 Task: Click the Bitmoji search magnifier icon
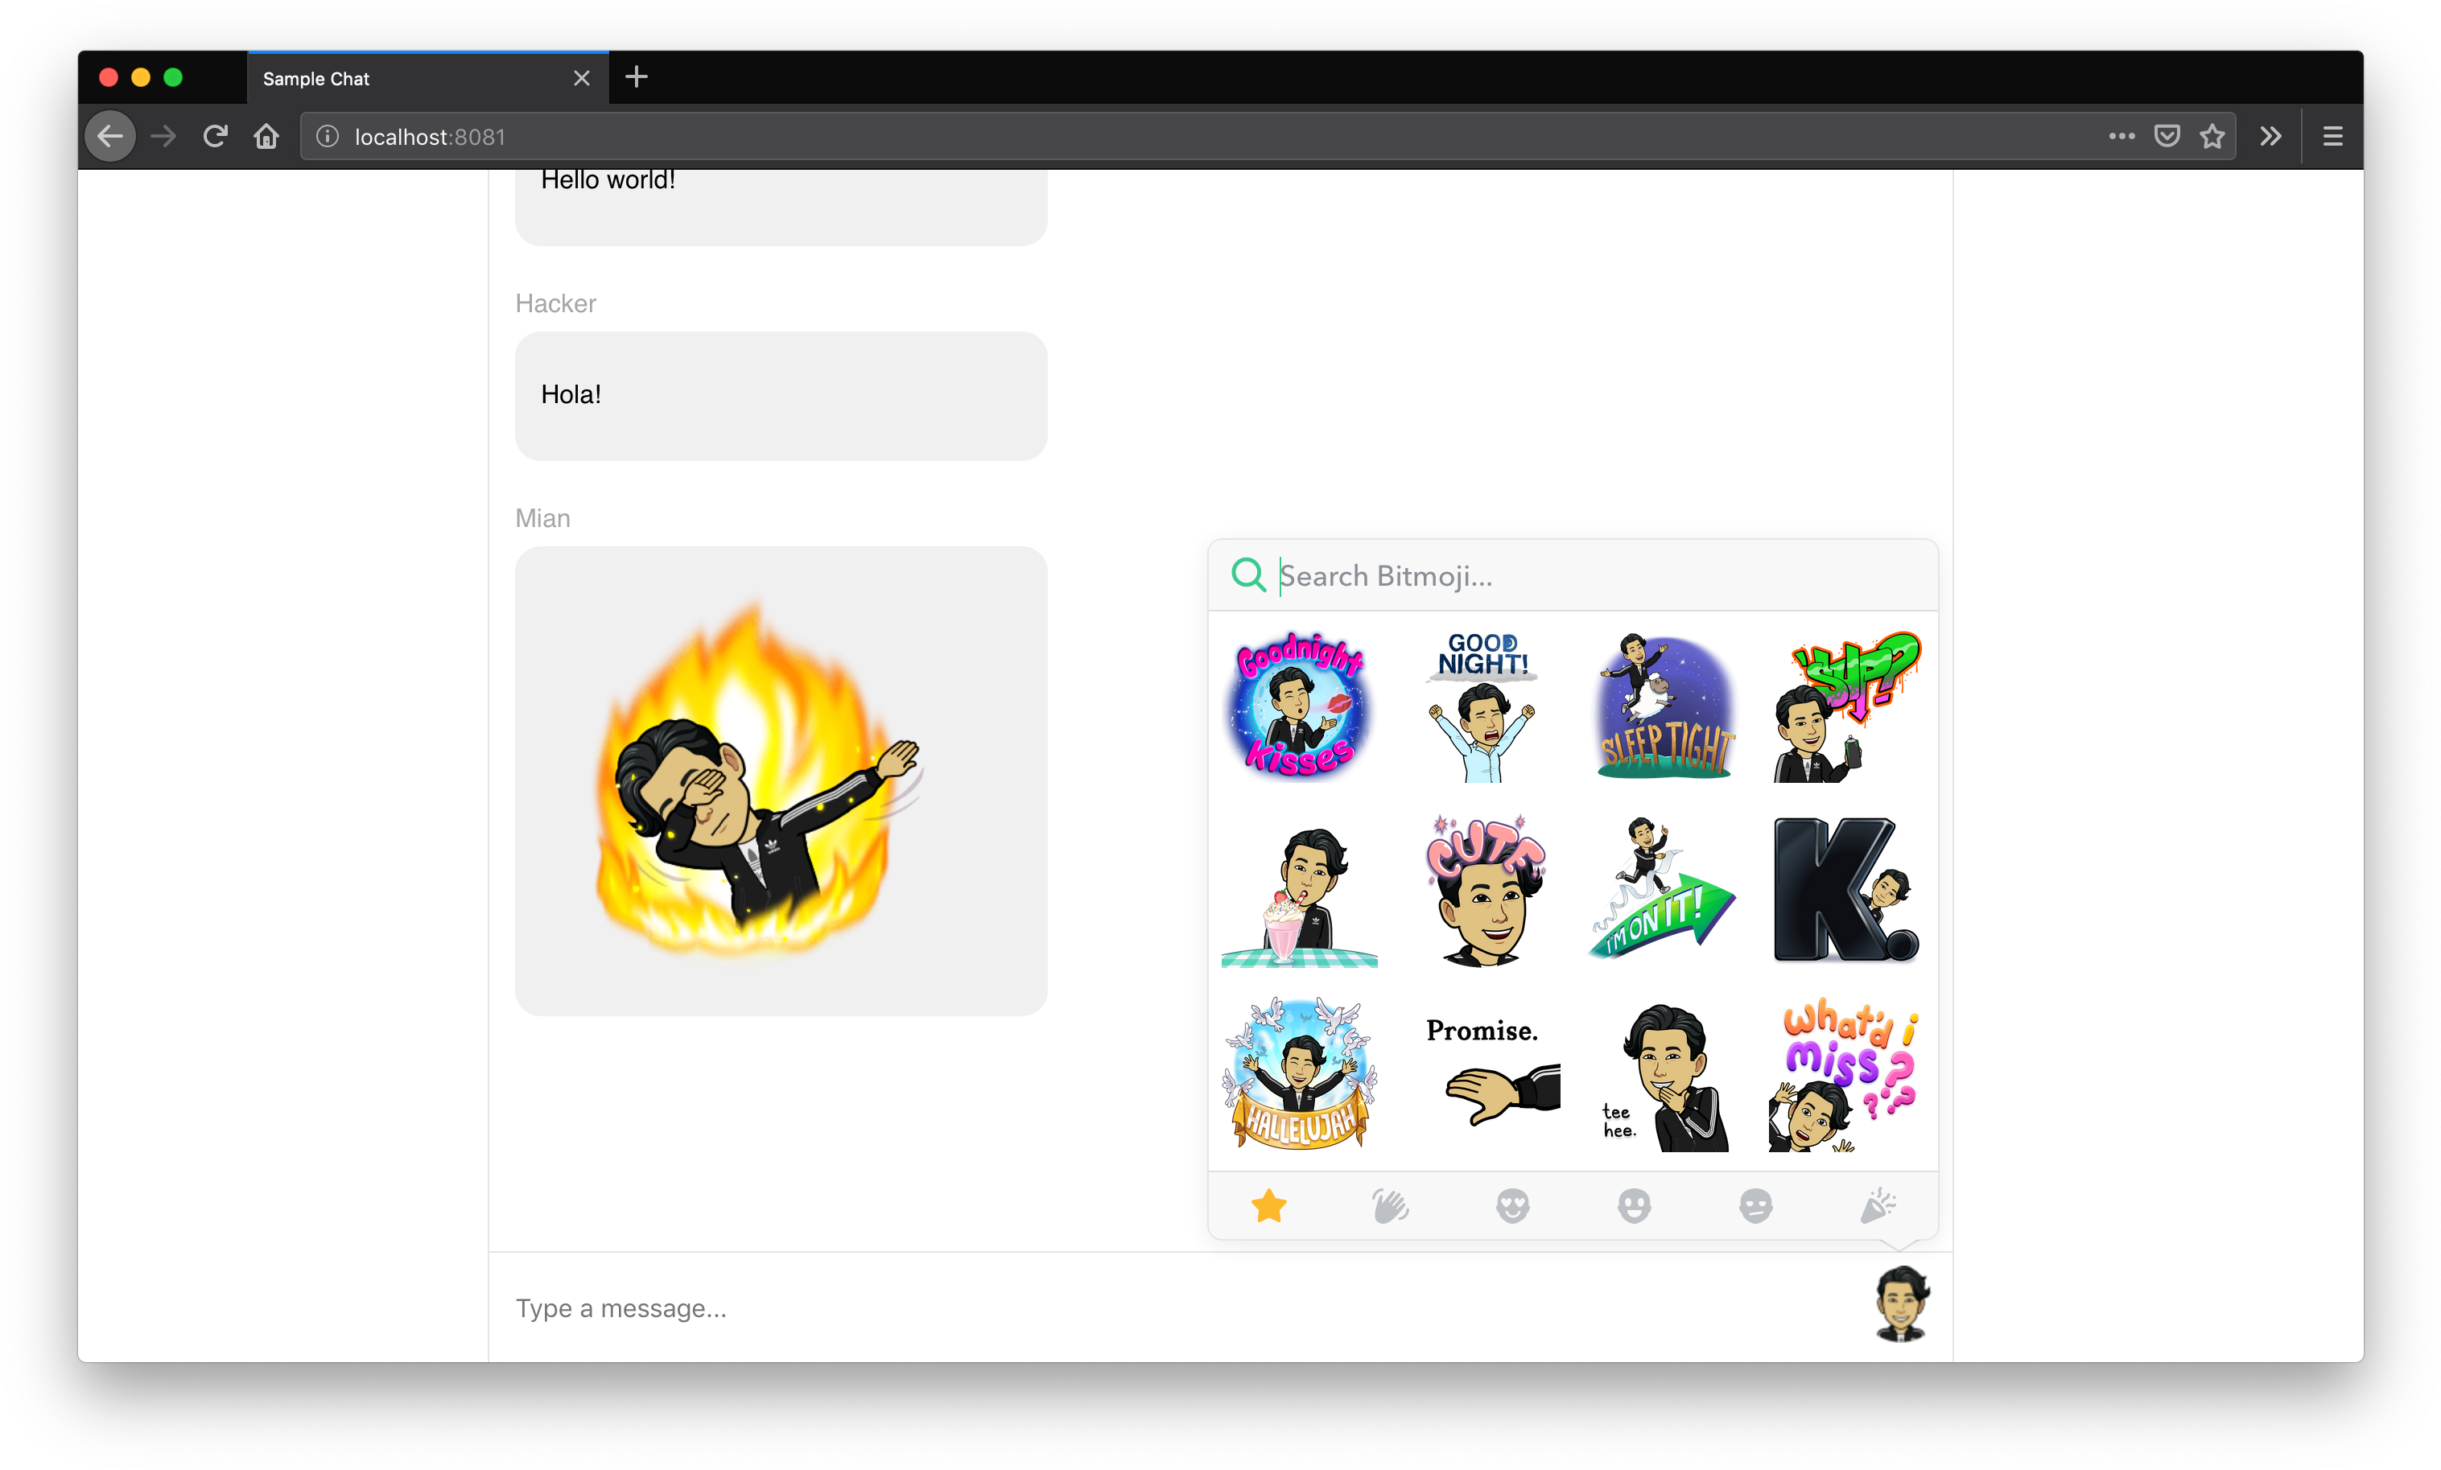click(1248, 574)
